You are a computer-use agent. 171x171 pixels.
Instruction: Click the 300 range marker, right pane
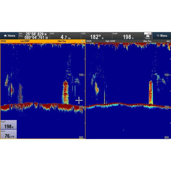(x=167, y=138)
